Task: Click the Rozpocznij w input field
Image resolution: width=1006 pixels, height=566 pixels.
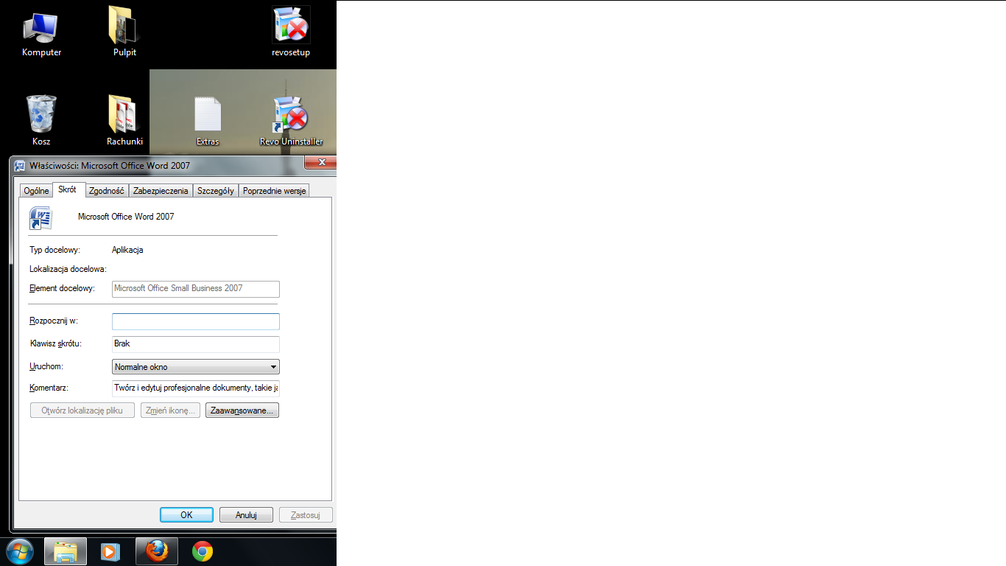Action: (196, 321)
